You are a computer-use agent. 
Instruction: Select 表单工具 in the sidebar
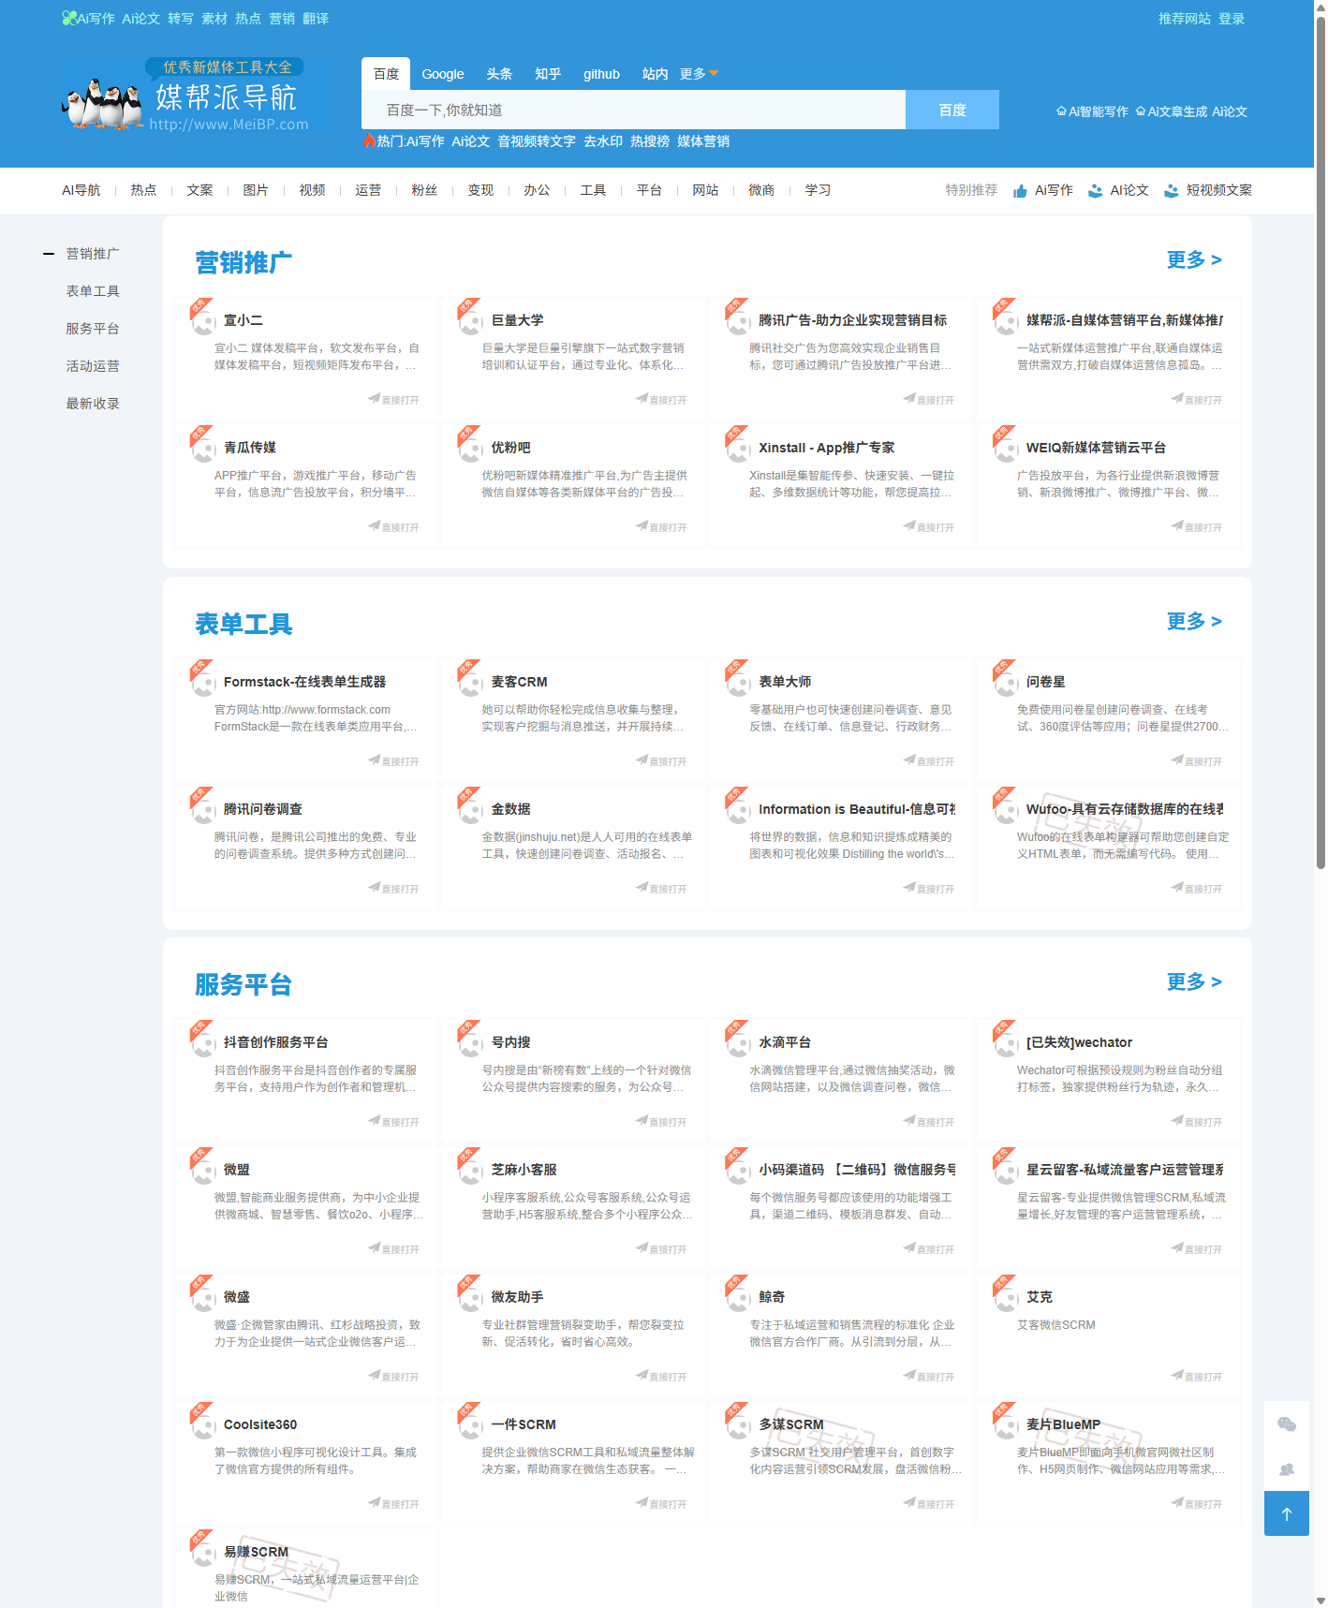click(x=93, y=291)
